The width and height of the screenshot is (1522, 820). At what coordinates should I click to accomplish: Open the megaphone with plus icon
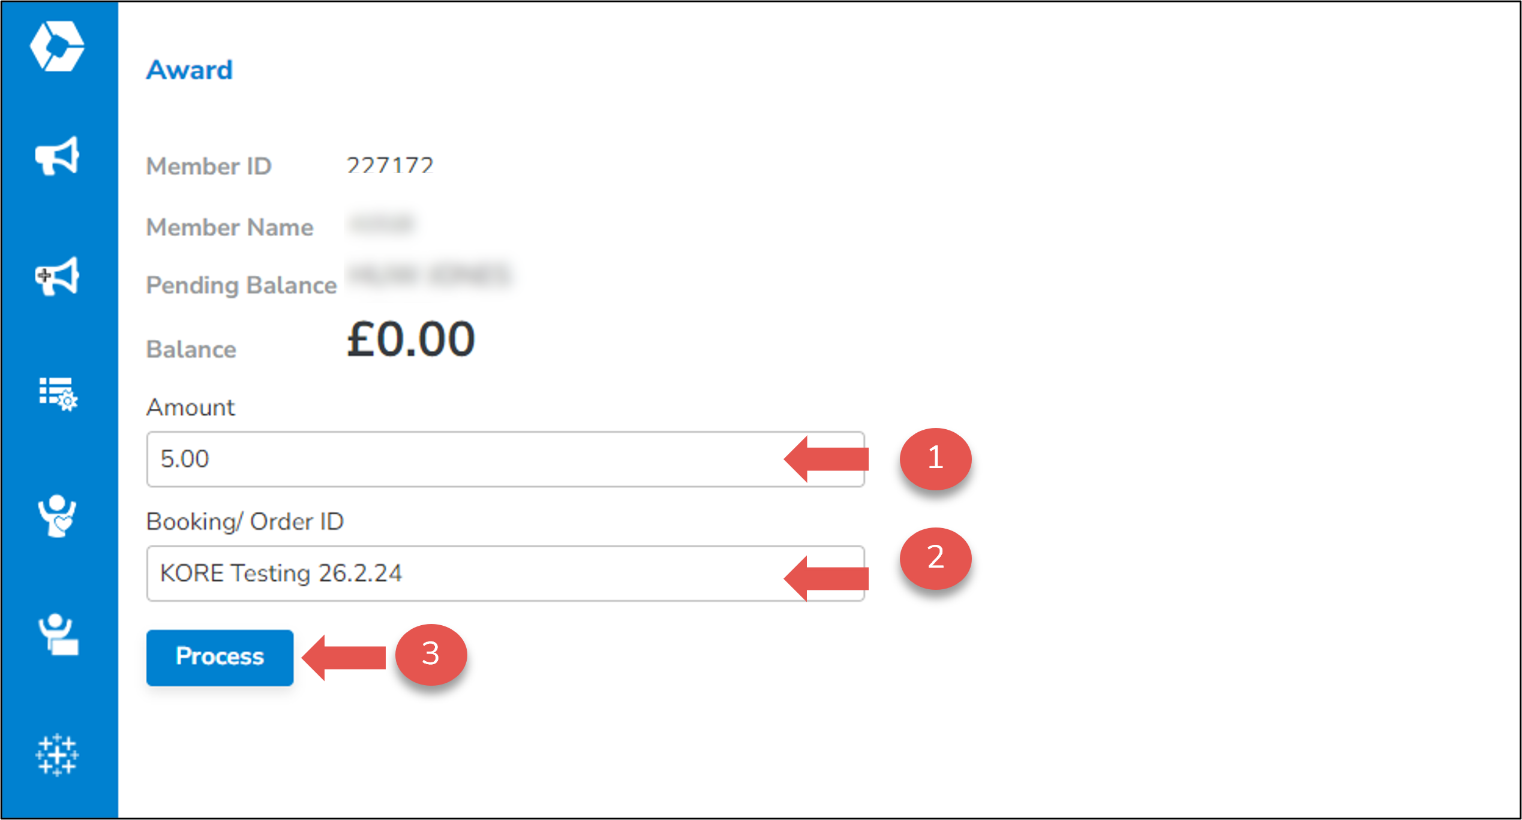point(57,276)
